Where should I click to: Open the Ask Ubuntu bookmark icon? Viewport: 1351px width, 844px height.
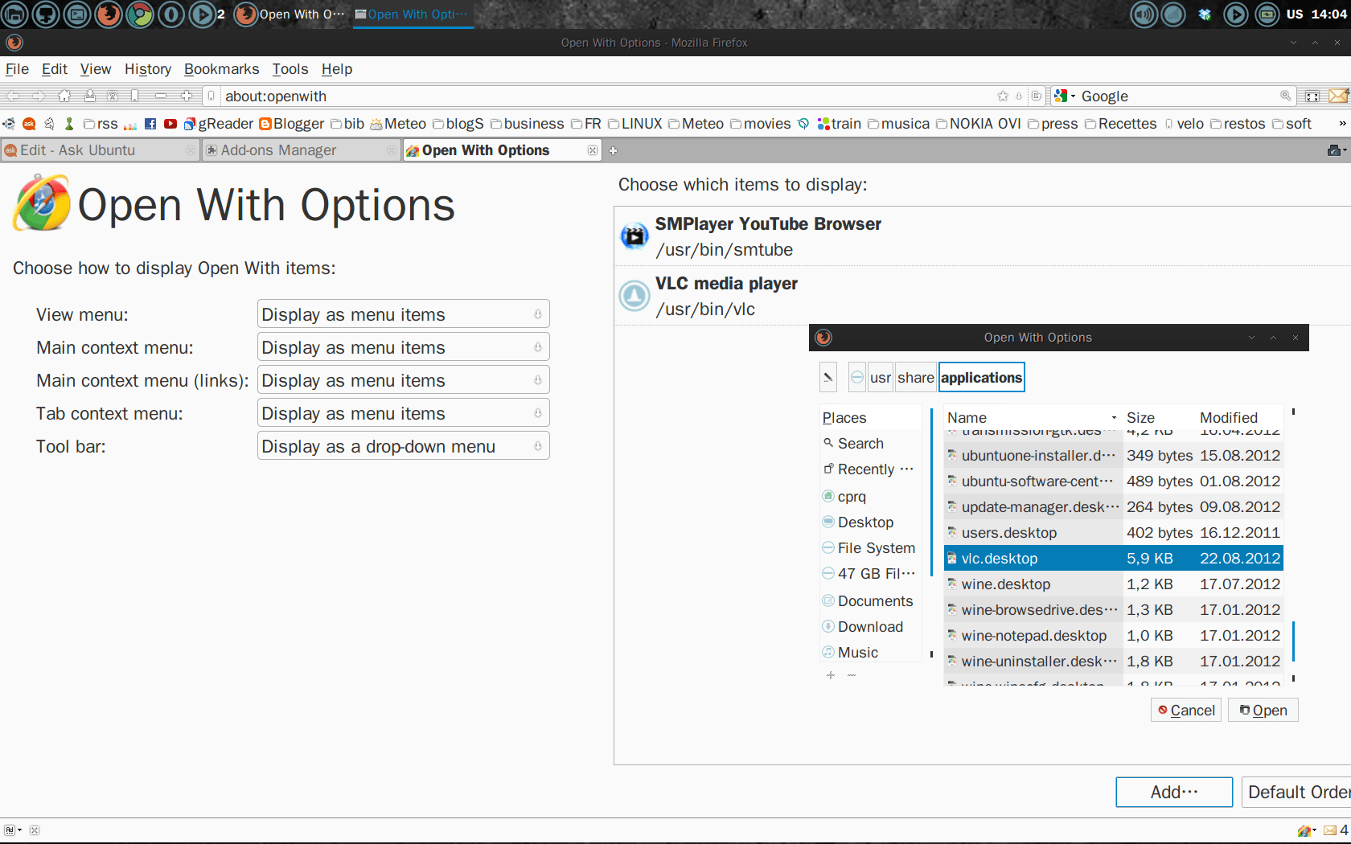(29, 124)
